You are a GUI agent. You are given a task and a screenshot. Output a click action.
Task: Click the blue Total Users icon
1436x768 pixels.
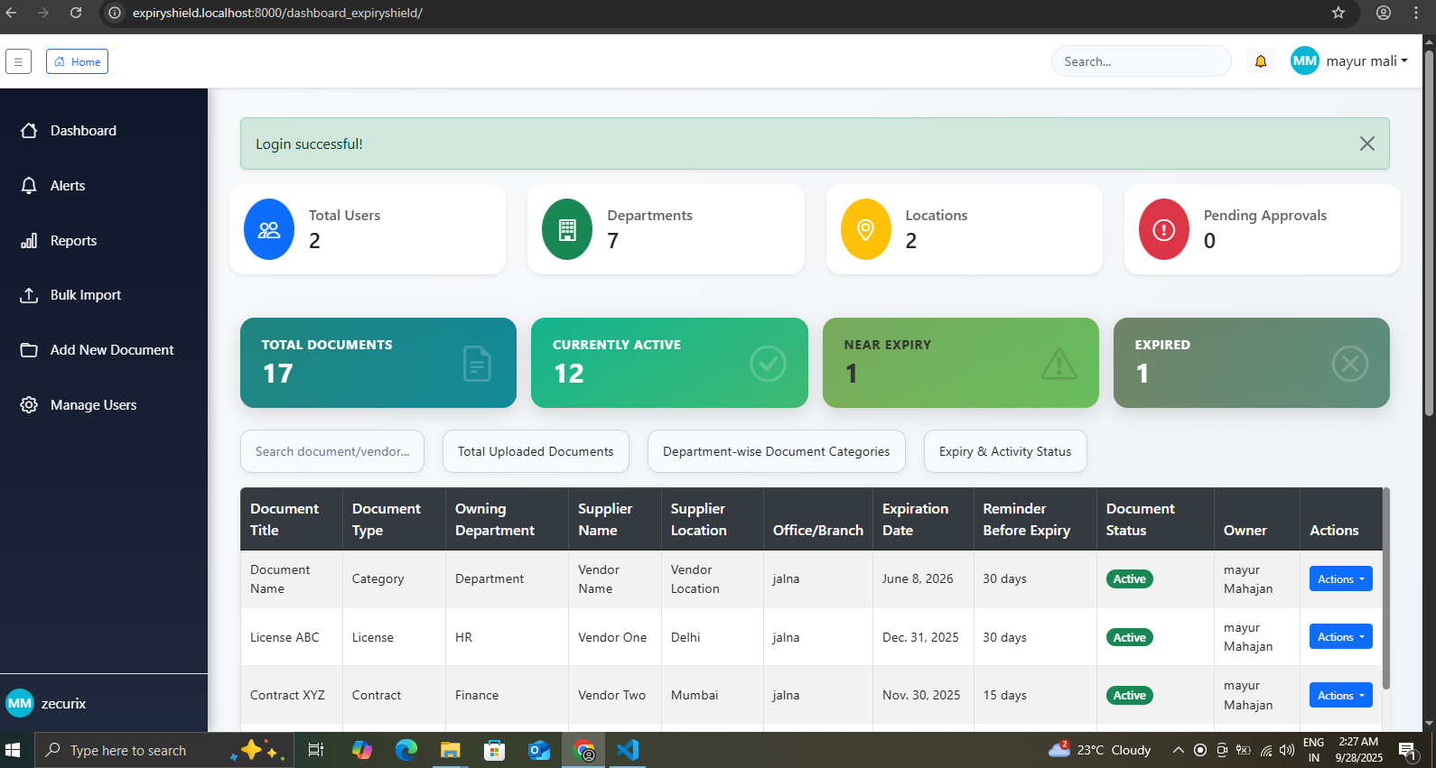[269, 229]
